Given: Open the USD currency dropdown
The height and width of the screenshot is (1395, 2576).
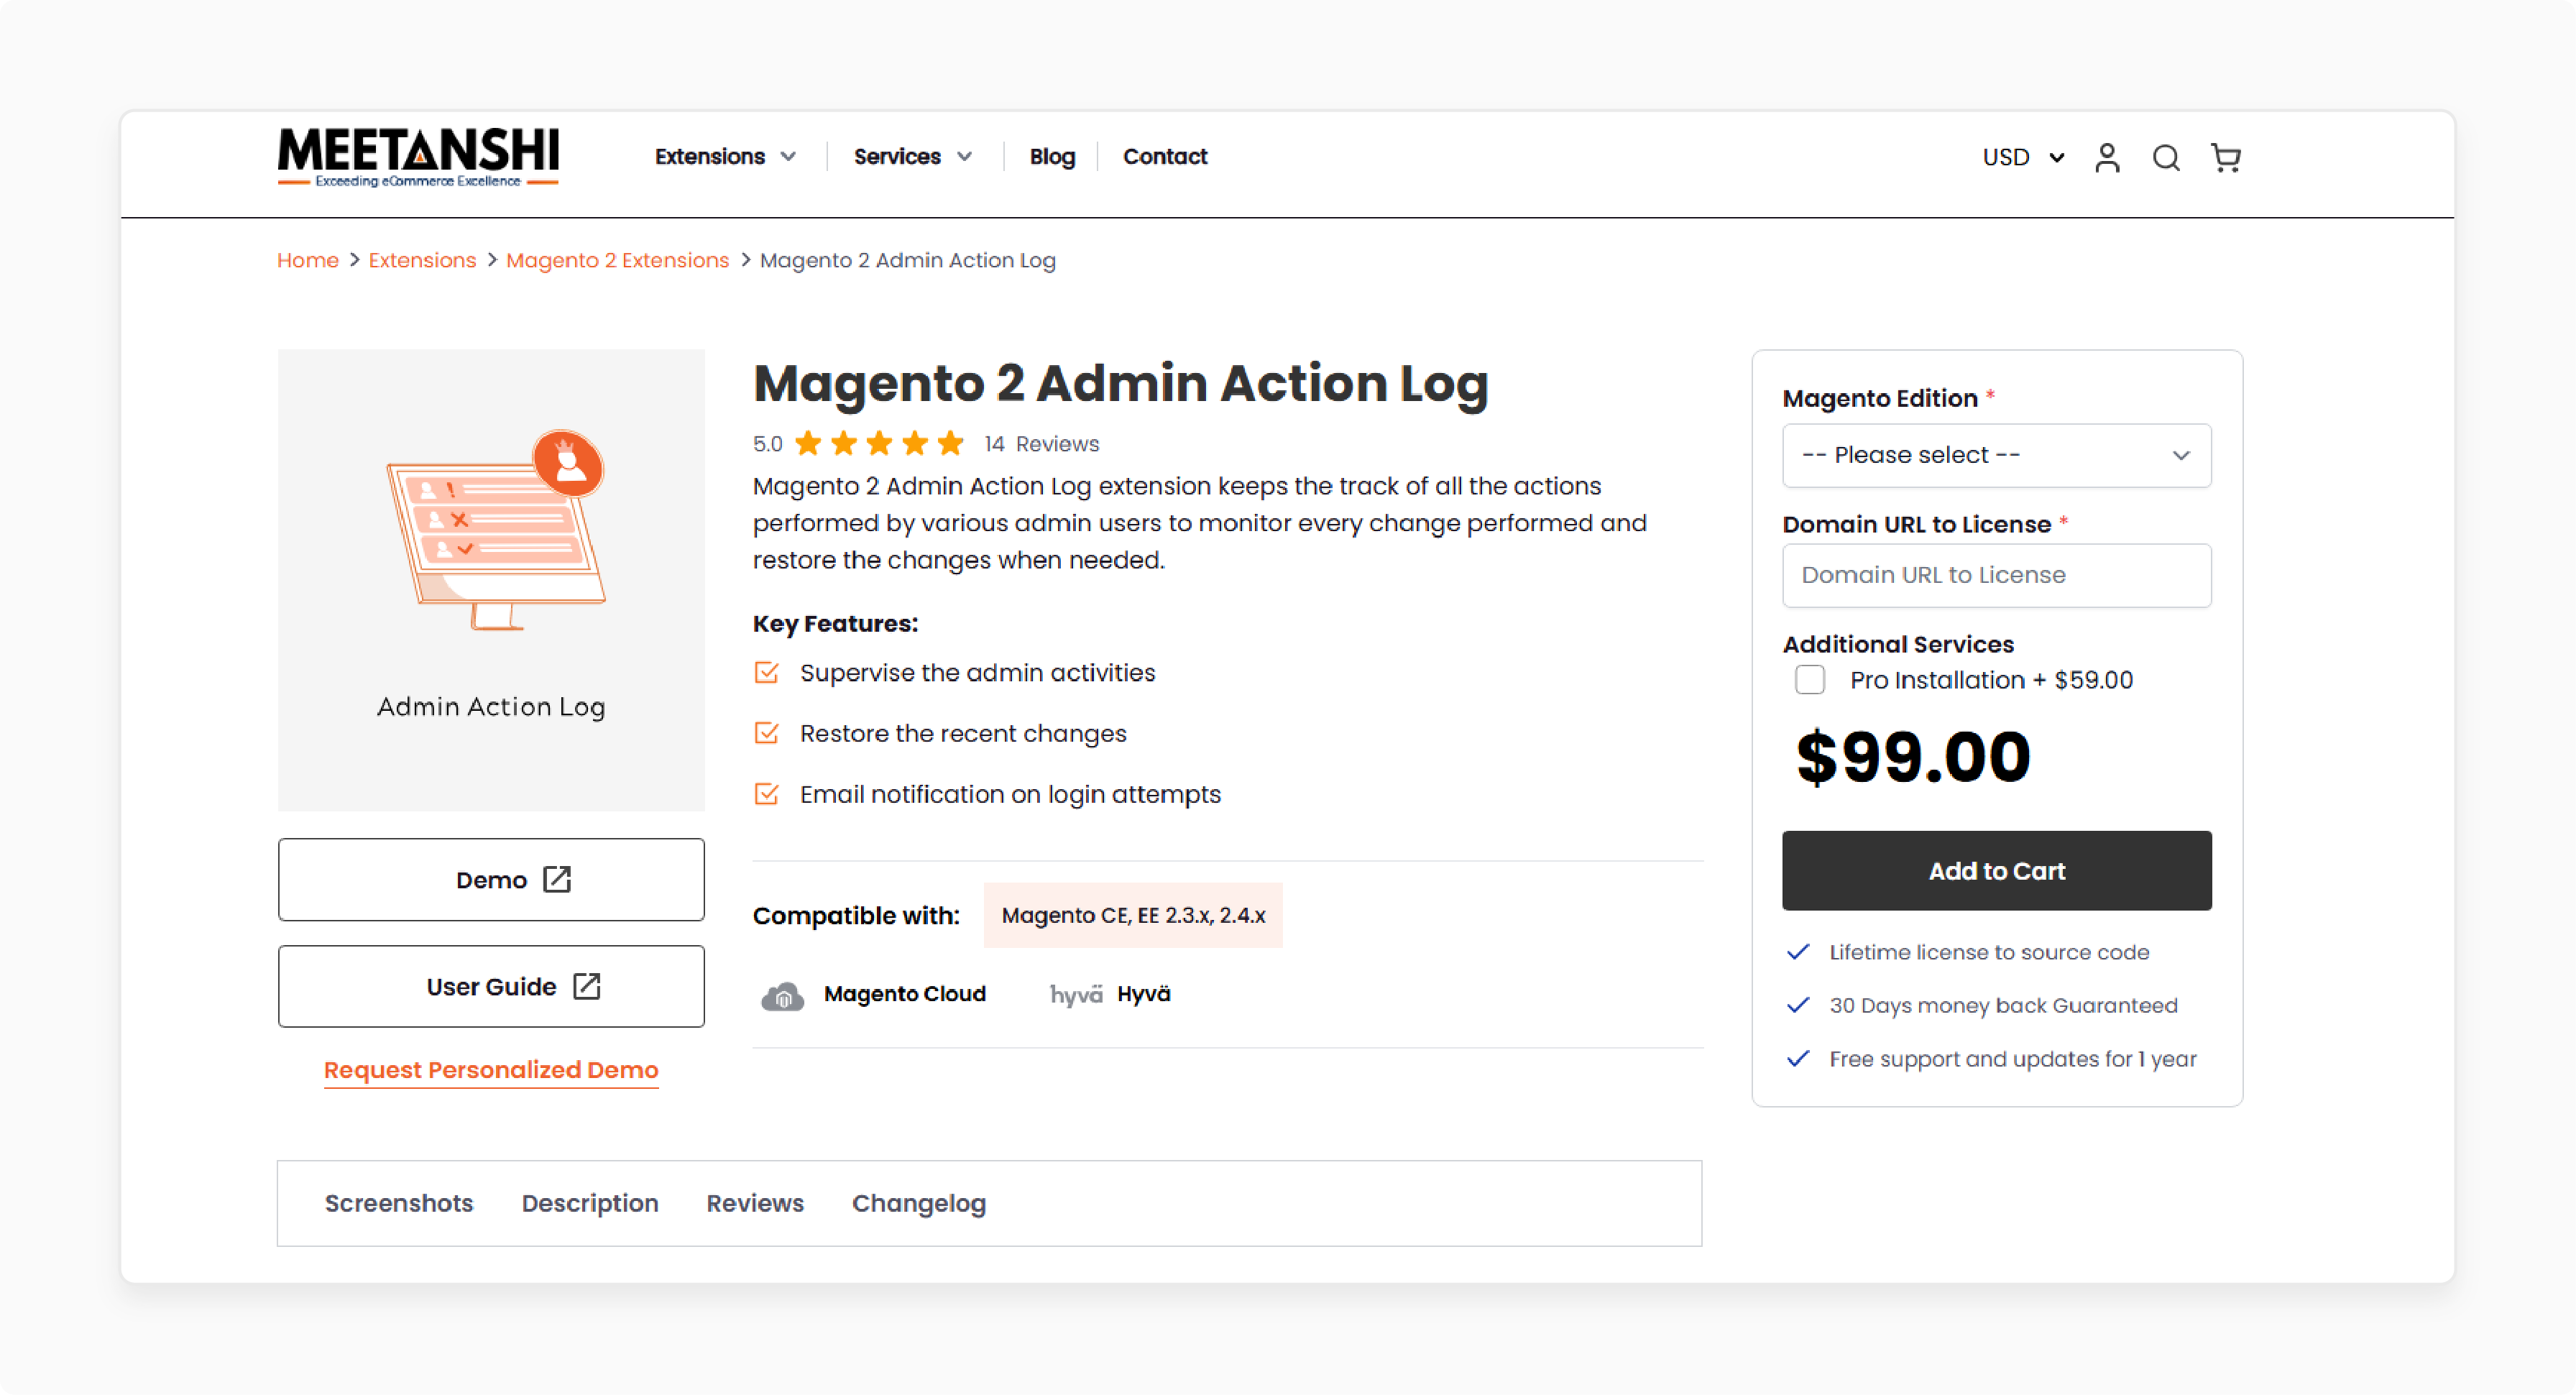Looking at the screenshot, I should 2023,157.
